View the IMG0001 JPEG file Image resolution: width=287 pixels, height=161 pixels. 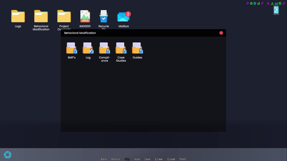click(85, 17)
